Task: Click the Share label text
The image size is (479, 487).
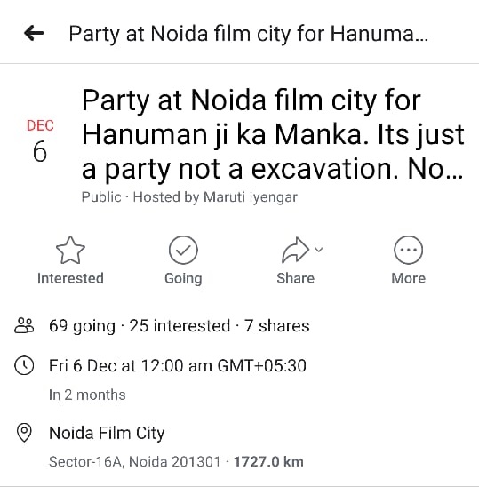Action: [295, 278]
